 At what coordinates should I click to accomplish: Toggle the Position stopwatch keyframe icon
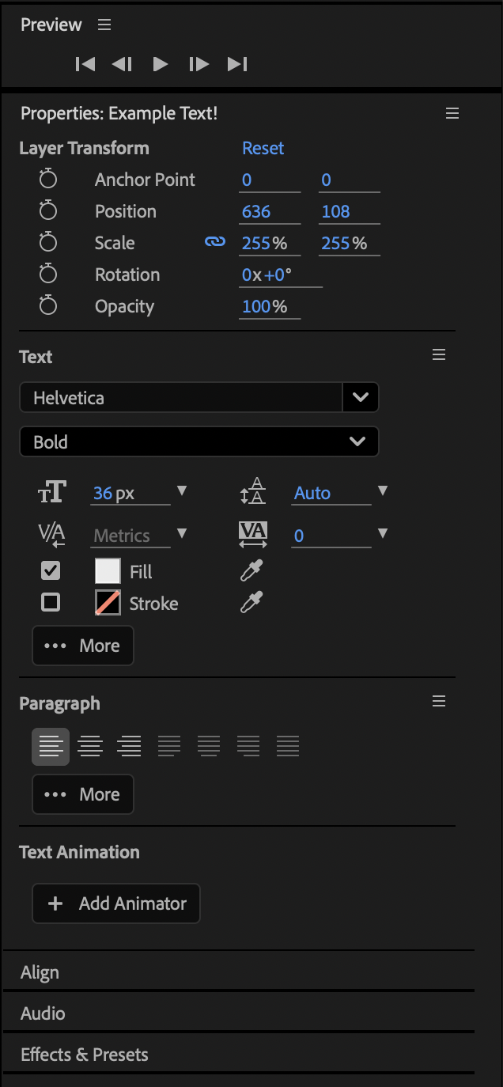click(x=48, y=211)
